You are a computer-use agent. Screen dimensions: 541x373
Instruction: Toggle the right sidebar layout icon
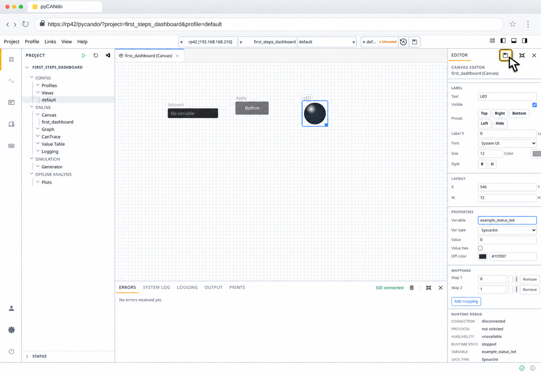(x=525, y=41)
